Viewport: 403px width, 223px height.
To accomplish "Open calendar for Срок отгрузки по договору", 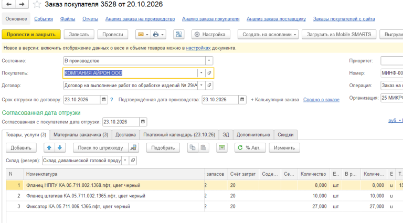I will [x=103, y=99].
